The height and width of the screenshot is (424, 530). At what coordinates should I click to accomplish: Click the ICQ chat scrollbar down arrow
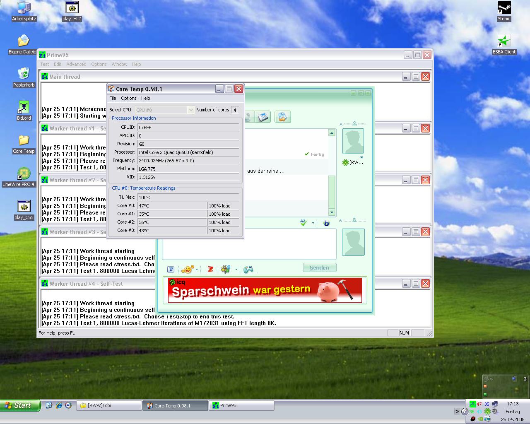point(332,212)
